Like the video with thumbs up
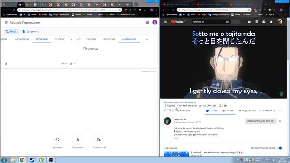The height and width of the screenshot is (163, 290). tap(208, 110)
